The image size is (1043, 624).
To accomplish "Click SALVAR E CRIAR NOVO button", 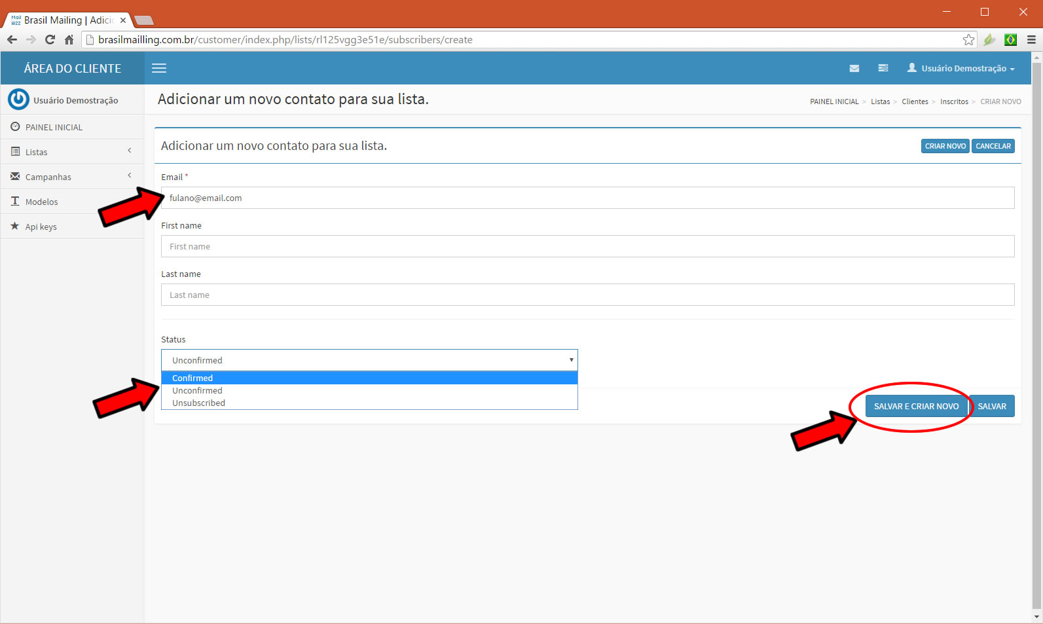I will pyautogui.click(x=916, y=406).
